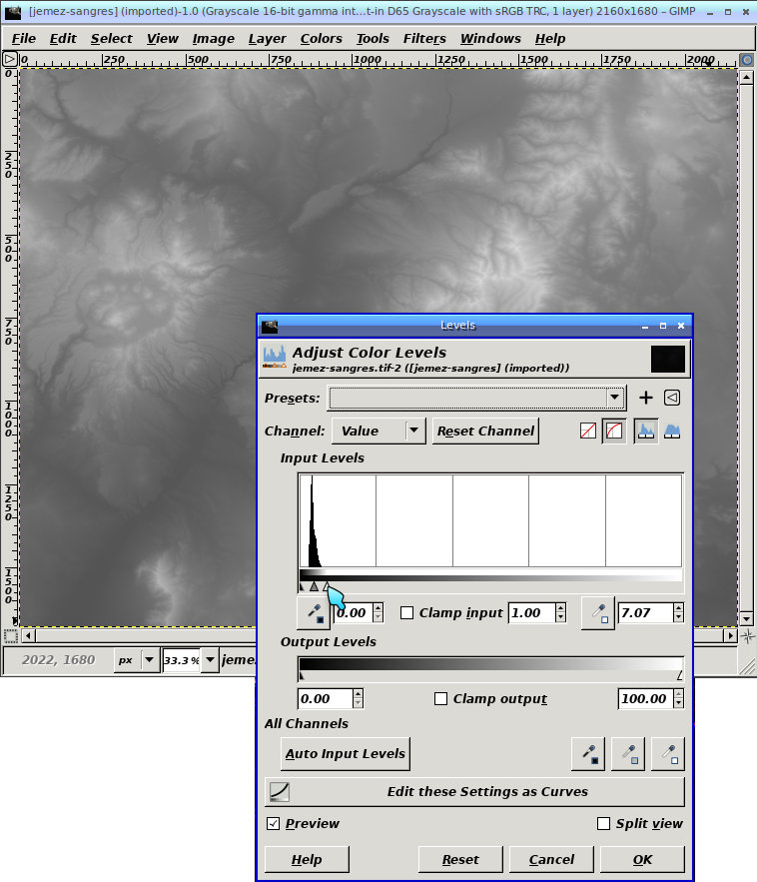
Task: Click the white output level handle
Action: click(x=679, y=675)
